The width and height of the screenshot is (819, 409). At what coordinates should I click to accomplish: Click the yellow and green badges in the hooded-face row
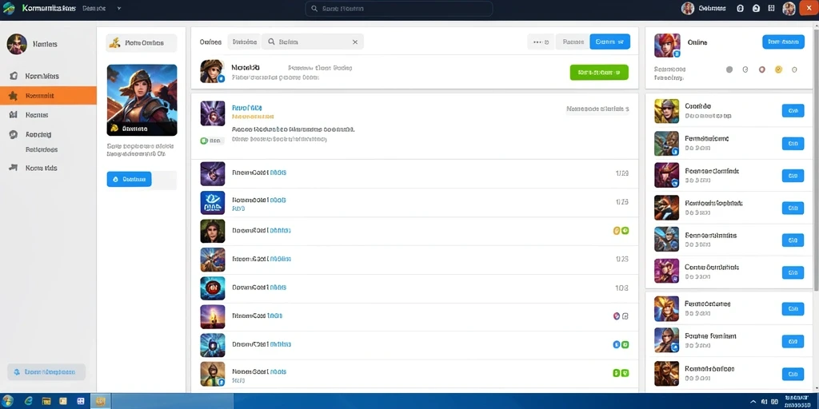(621, 231)
